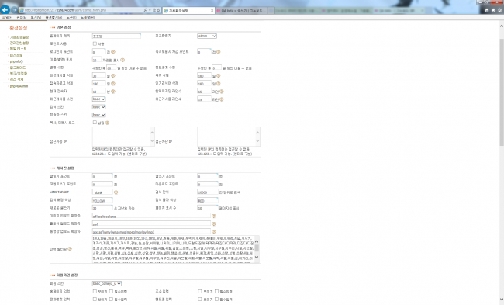Open the first item in browser menu bar
The image size is (504, 305).
[7, 17]
